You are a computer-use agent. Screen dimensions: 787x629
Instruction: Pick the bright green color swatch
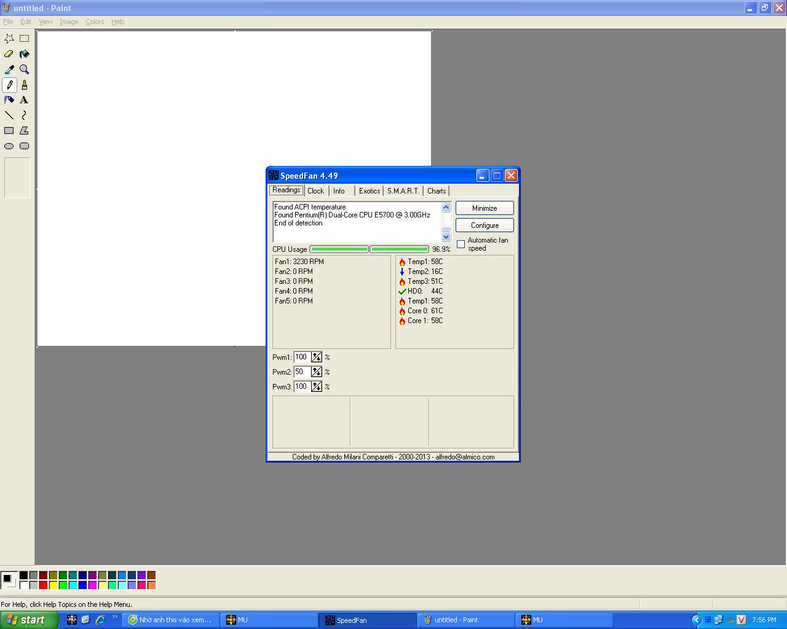point(63,585)
